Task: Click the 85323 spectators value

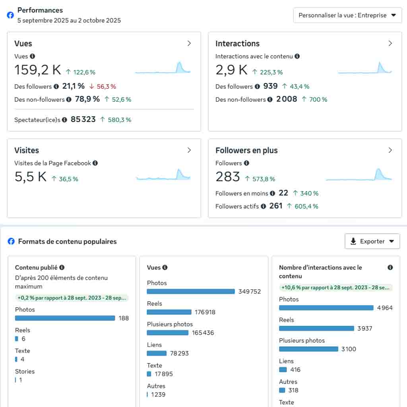Action: [x=83, y=119]
